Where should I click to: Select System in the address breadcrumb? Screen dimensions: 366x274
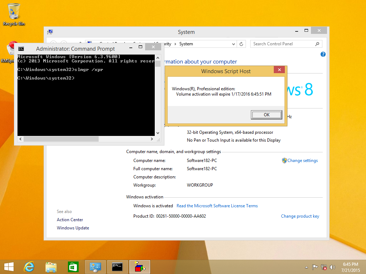[186, 44]
